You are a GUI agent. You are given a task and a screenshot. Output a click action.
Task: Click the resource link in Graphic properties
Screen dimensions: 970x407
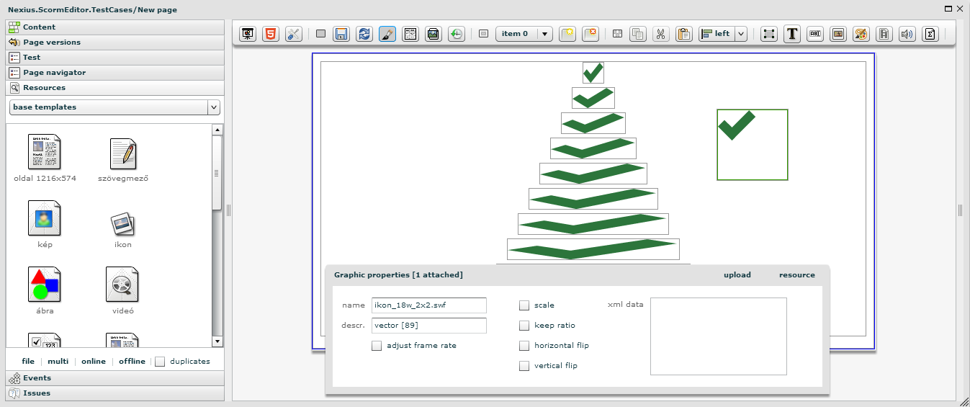[x=796, y=275]
